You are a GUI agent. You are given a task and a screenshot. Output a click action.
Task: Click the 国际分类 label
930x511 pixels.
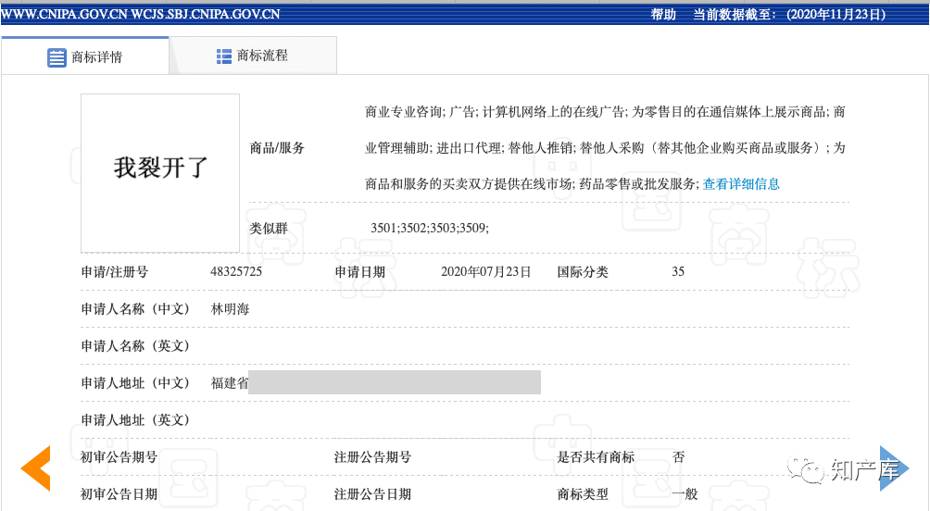click(583, 272)
